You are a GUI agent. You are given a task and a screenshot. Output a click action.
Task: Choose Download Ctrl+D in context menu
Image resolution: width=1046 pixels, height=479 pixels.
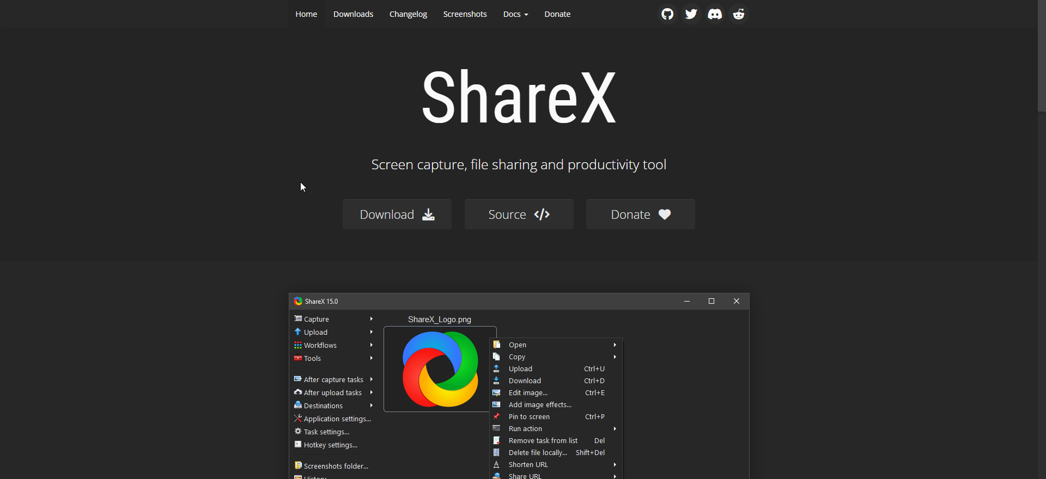pos(556,380)
